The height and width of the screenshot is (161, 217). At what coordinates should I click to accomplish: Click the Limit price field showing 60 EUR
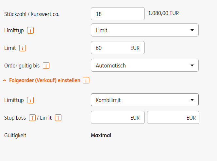coord(117,48)
